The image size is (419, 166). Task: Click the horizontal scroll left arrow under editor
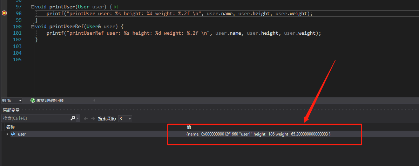[94, 101]
